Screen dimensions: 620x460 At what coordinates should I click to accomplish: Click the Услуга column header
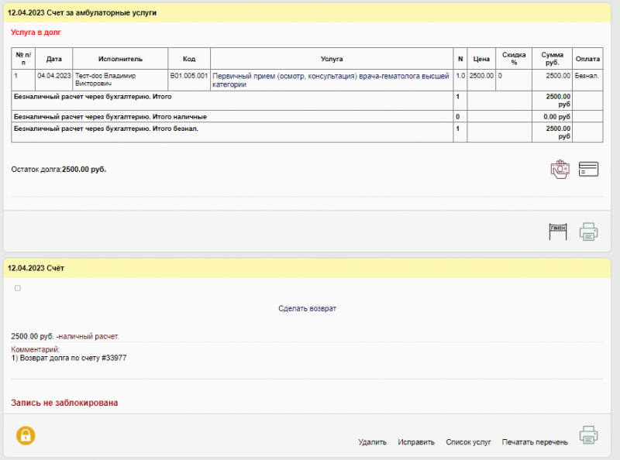[331, 59]
